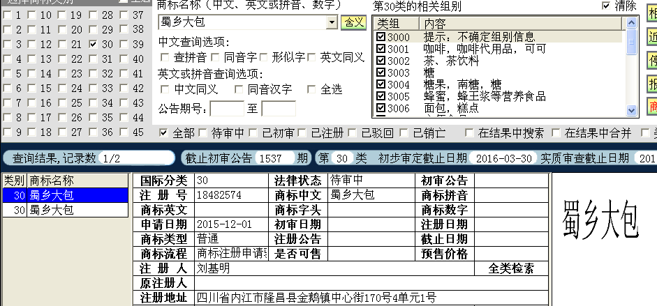Viewport: 657px width, 306px height.
Task: Check class 29 checkbox
Action: coord(94,30)
